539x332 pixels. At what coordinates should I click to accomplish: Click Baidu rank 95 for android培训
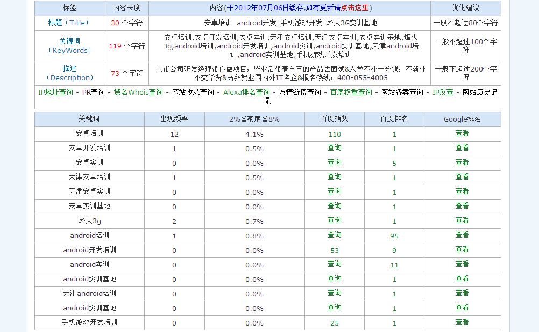tap(394, 236)
